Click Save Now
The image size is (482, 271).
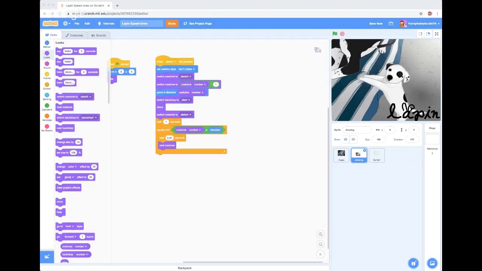coord(376,23)
